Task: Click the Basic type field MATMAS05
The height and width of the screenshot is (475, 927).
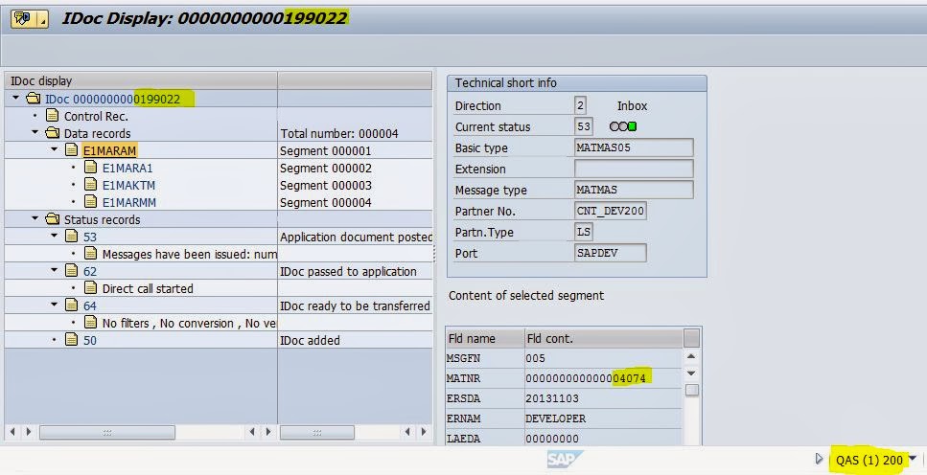Action: point(633,147)
